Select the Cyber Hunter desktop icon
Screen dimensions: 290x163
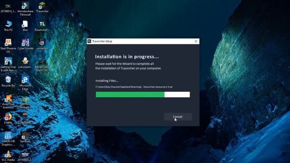25,44
